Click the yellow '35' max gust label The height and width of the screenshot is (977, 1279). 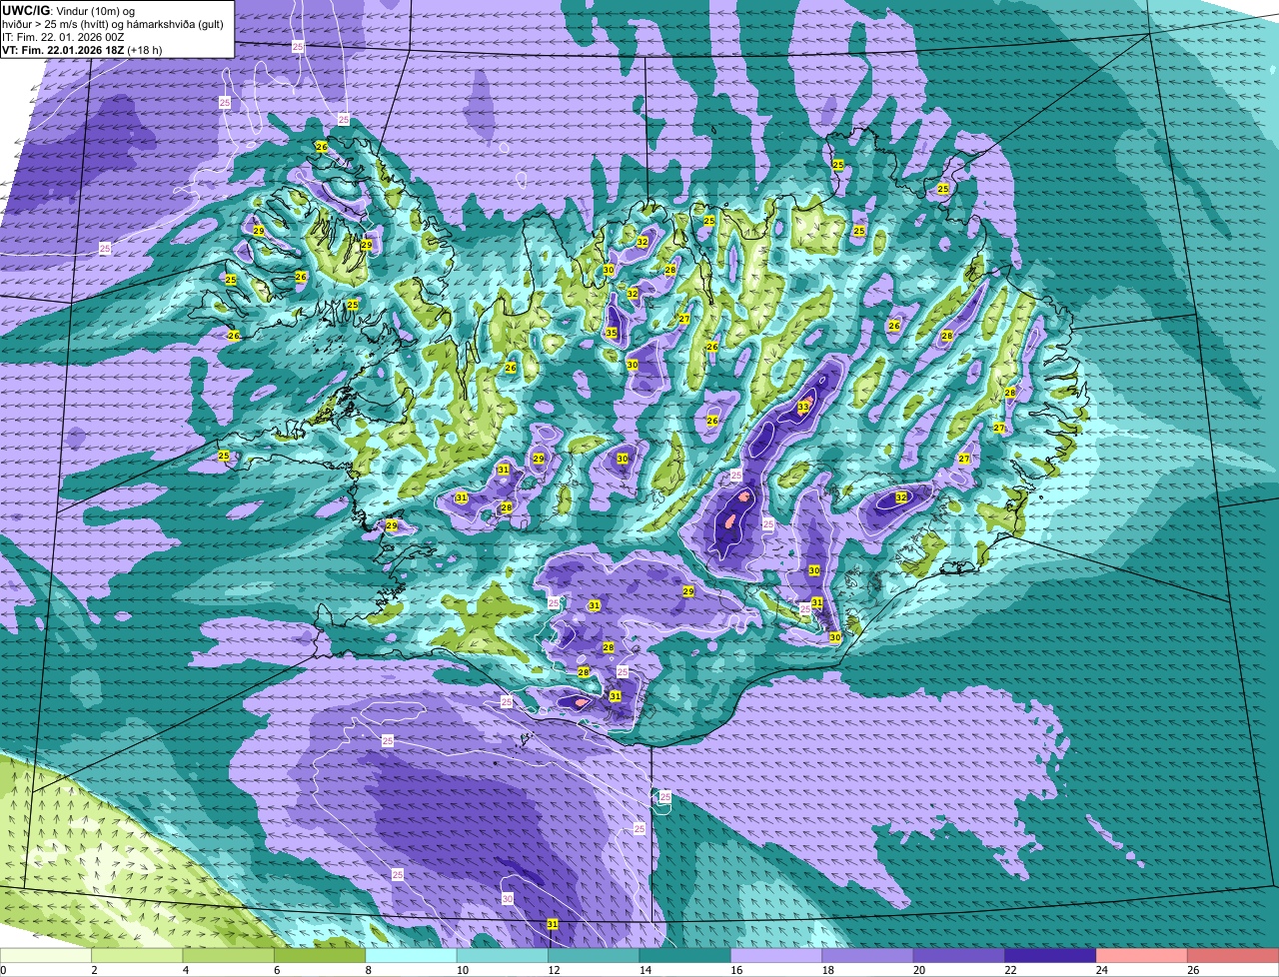click(x=612, y=333)
